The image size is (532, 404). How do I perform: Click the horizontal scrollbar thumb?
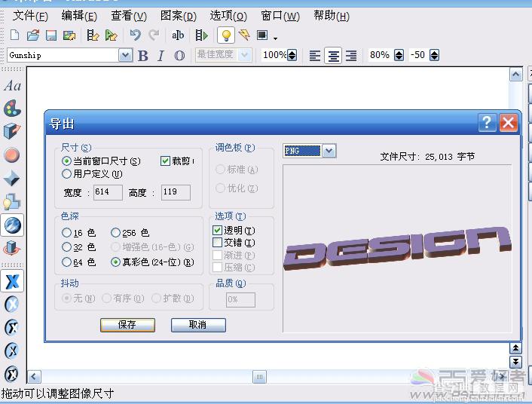[259, 377]
